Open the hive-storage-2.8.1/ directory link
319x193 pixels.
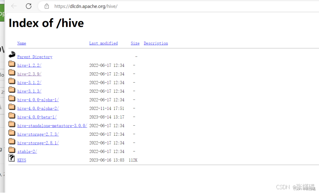[38, 143]
